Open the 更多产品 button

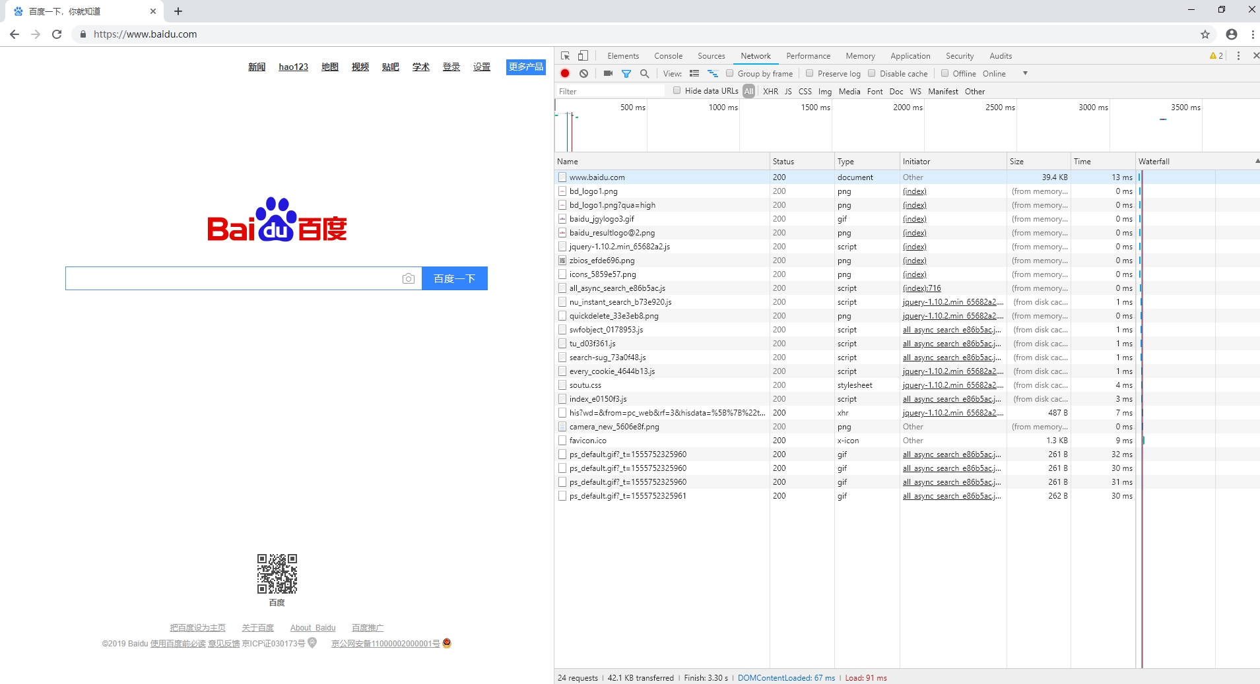pos(526,67)
